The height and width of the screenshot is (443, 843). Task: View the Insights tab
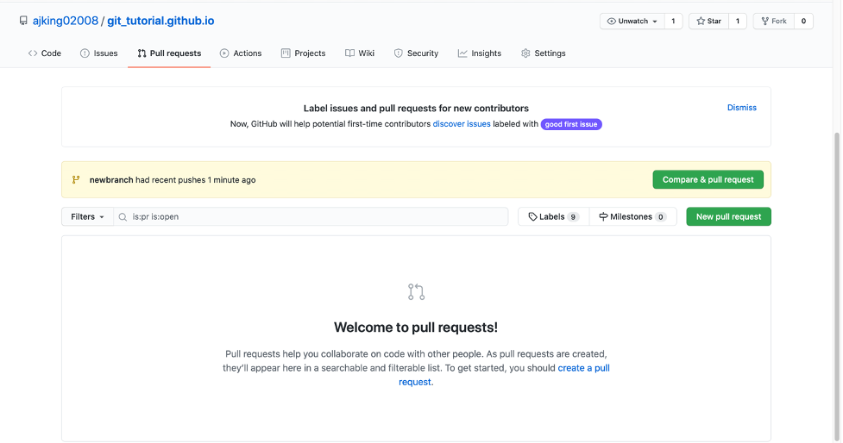(480, 53)
